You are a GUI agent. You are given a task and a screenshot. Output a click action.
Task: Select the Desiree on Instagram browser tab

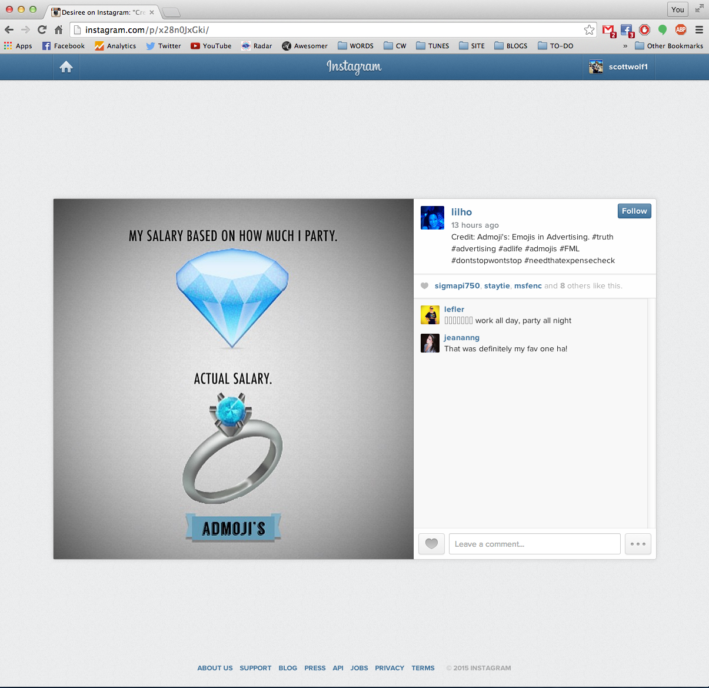click(102, 12)
